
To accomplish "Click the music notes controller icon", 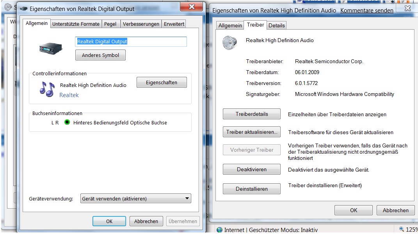I will point(47,89).
